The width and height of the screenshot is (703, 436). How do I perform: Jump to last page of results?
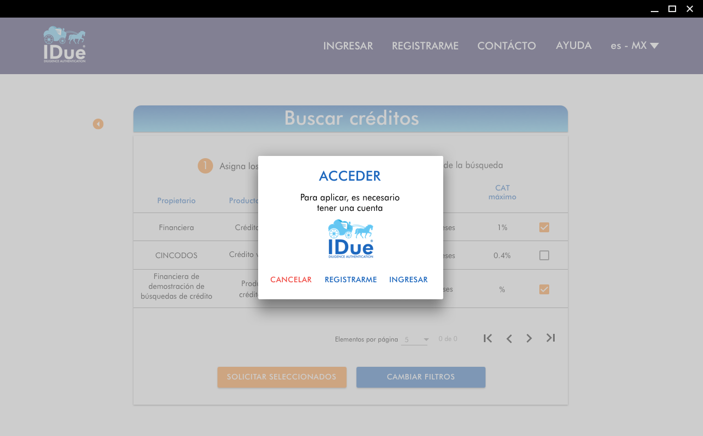coord(550,338)
